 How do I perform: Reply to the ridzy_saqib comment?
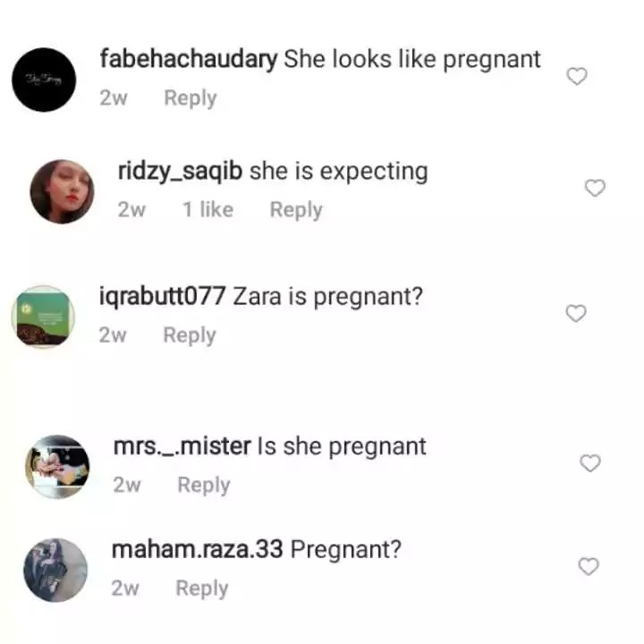pos(296,210)
